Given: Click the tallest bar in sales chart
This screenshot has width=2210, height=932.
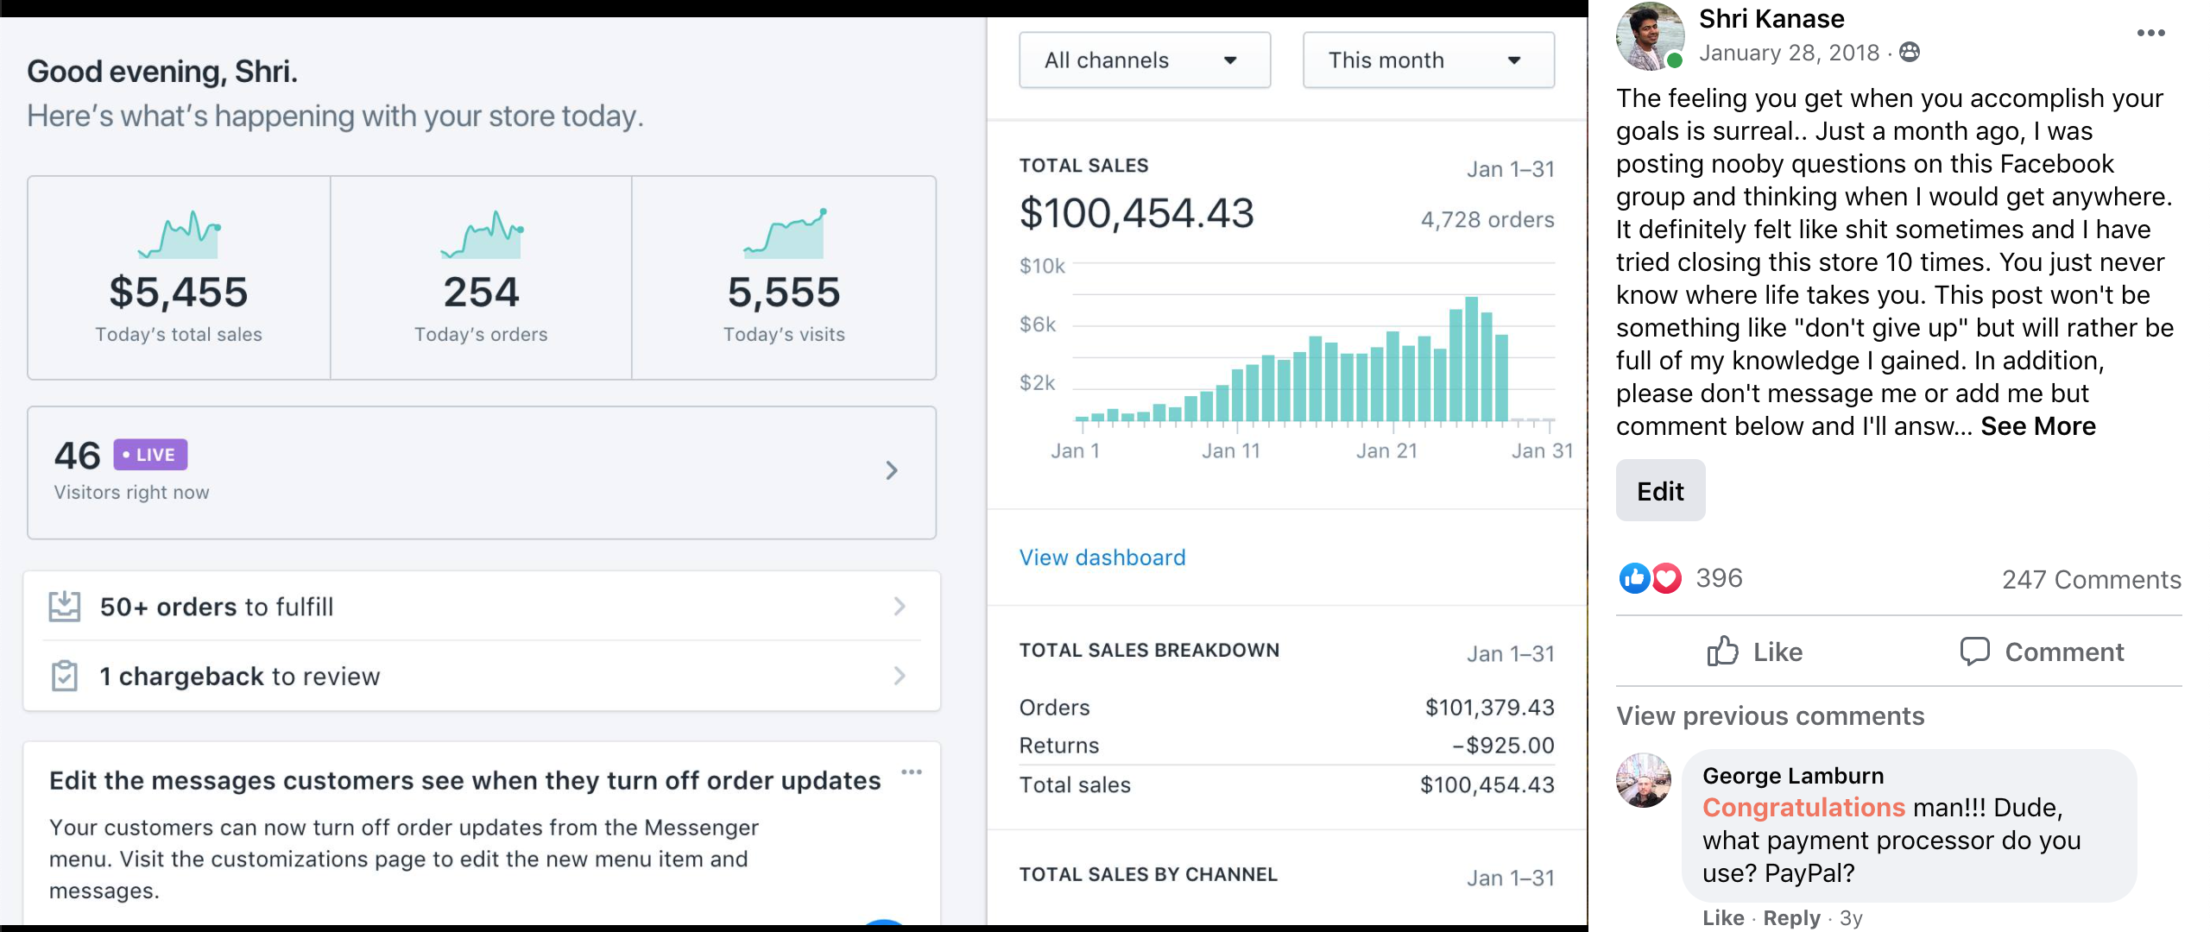Looking at the screenshot, I should click(1471, 359).
